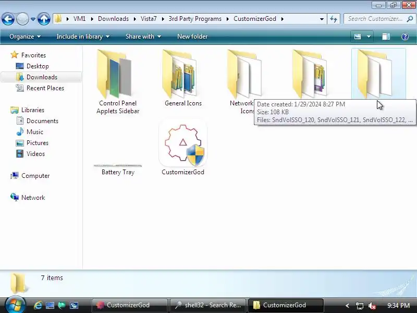Screen dimensions: 417x313
Task: Select the Battery Tray image file
Action: coord(118,170)
